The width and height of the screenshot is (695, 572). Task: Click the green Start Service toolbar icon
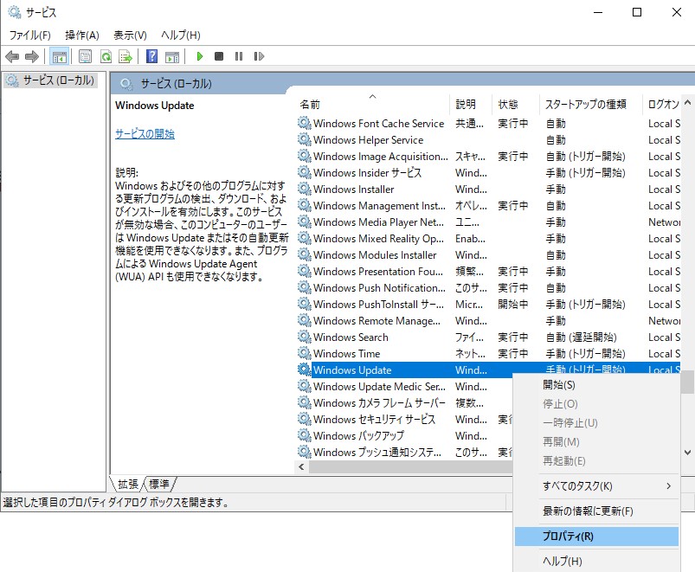(199, 56)
